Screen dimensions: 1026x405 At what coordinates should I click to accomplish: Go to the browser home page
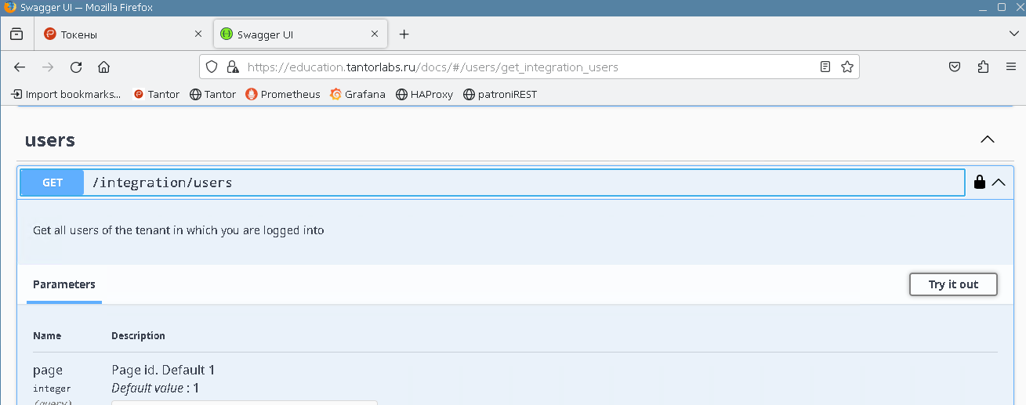103,67
